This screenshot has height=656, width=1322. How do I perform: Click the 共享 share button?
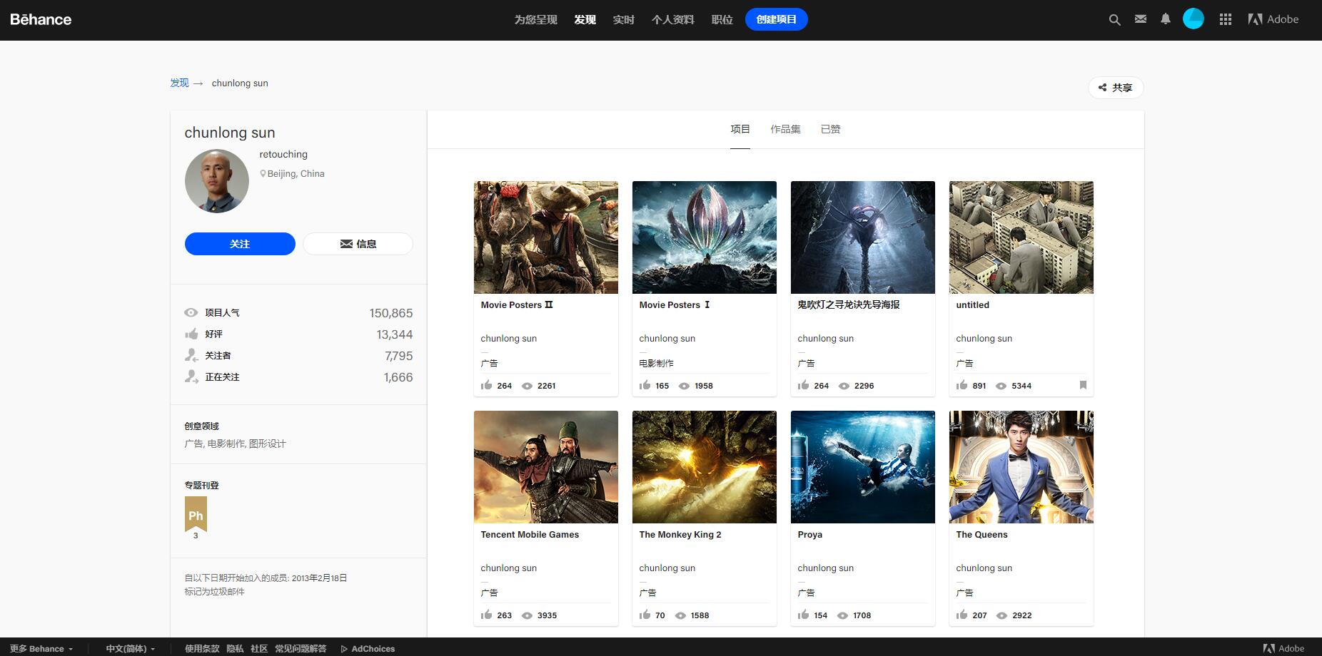(1116, 88)
